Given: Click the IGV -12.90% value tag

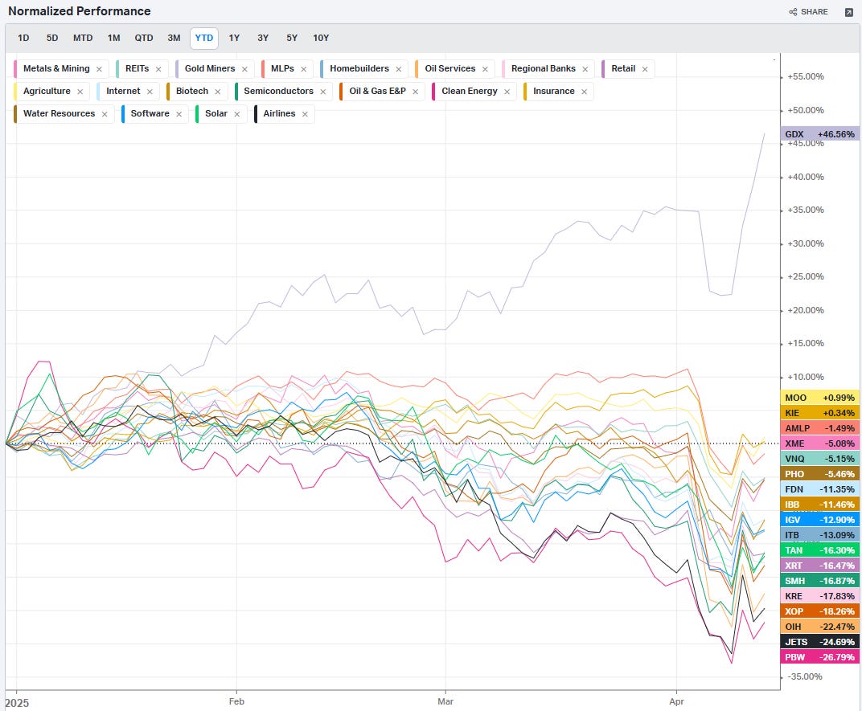Looking at the screenshot, I should pyautogui.click(x=819, y=520).
